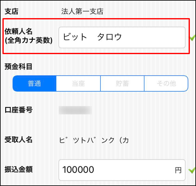Click green checkmark beside 依頼人名 field
Viewport: 196px width, 186px height.
[192, 38]
